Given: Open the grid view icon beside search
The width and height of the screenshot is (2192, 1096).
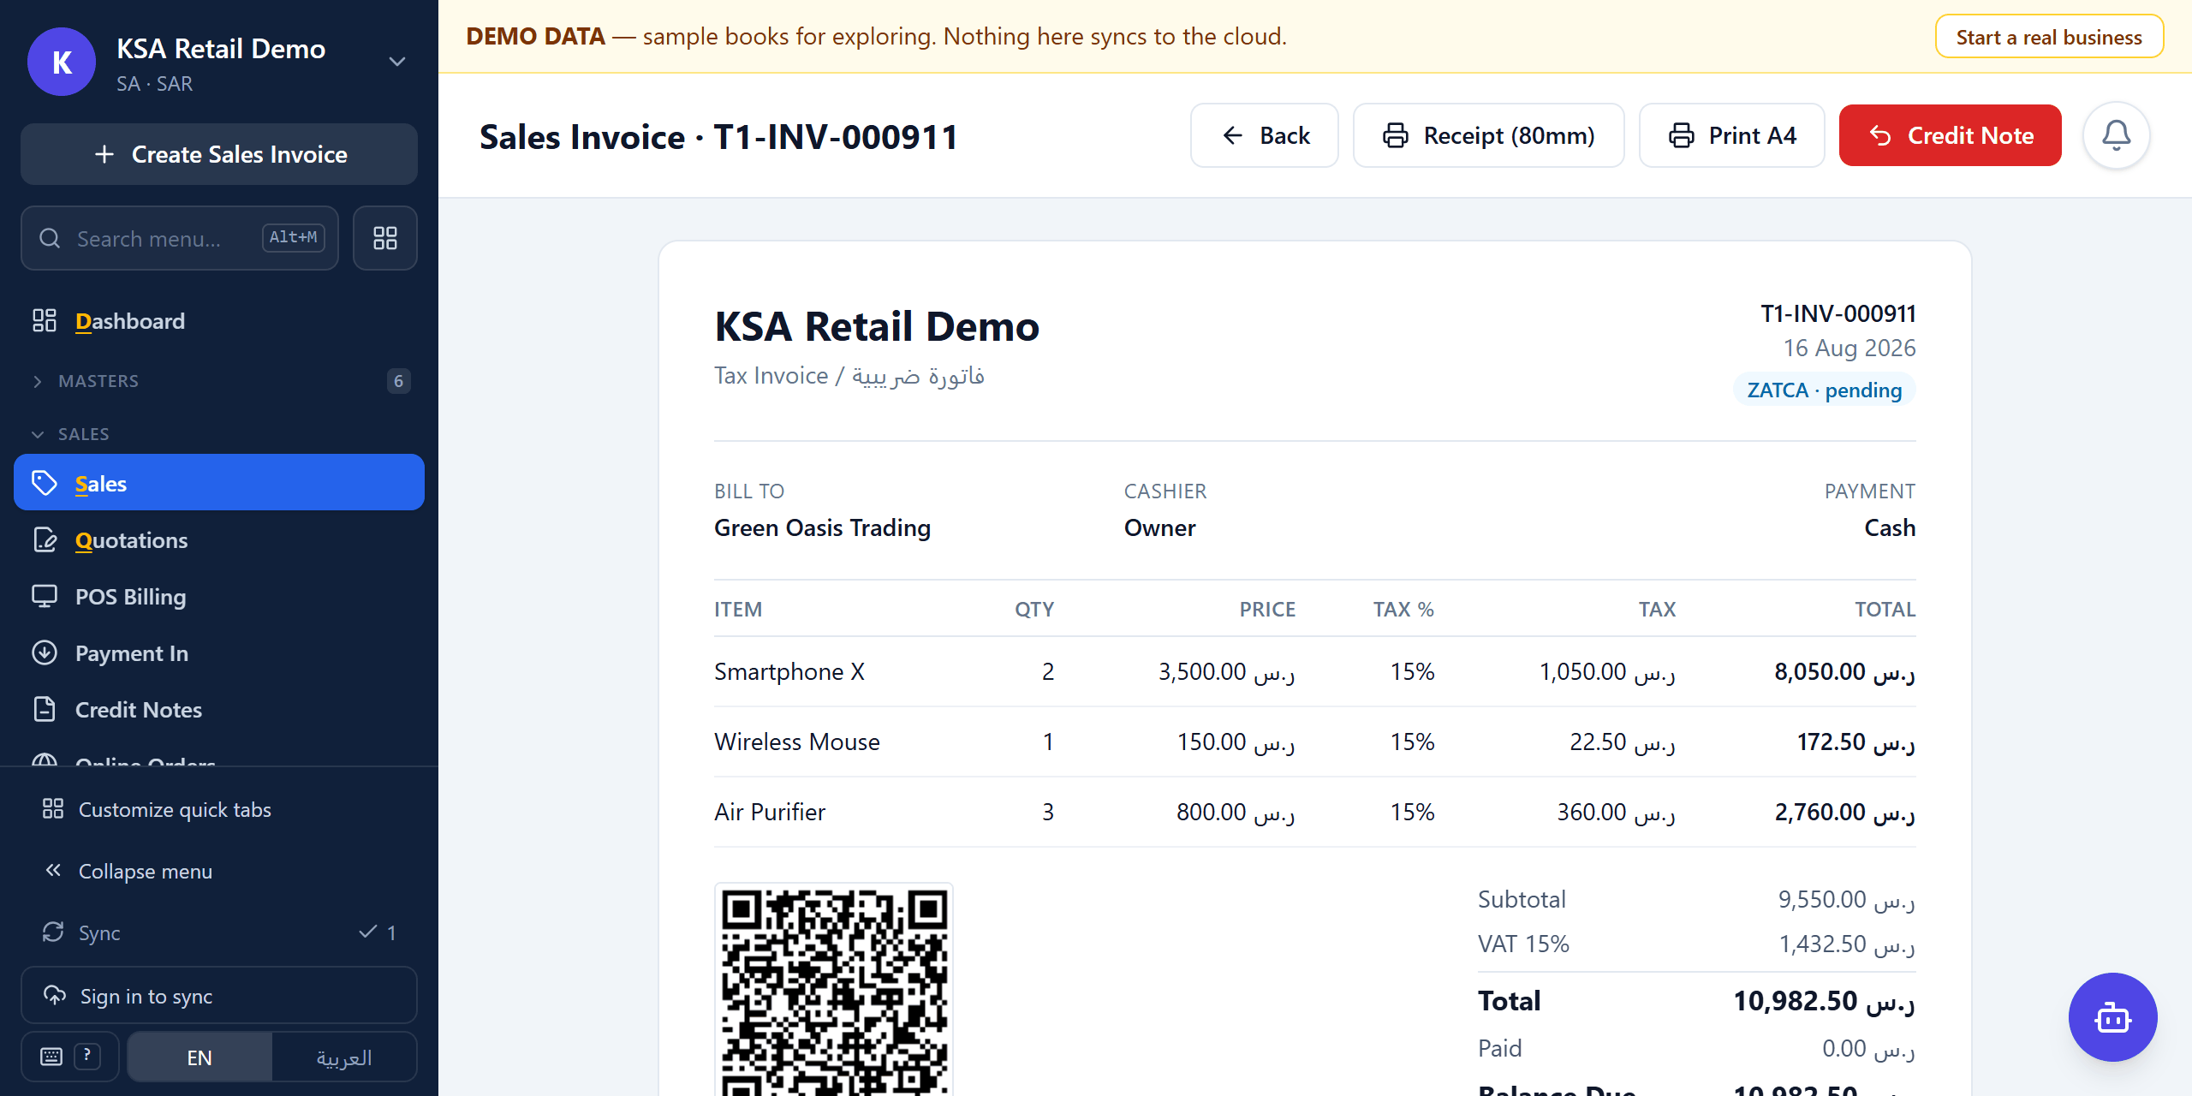Looking at the screenshot, I should coord(385,238).
